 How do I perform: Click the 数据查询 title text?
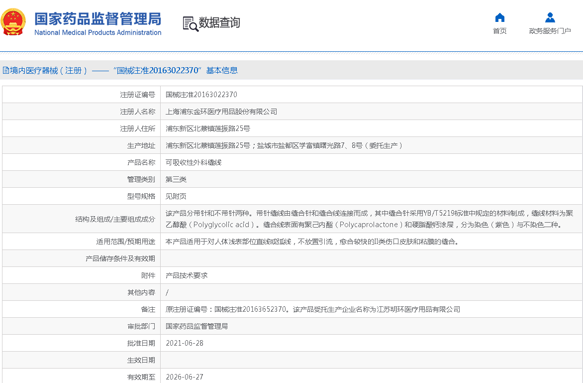219,22
